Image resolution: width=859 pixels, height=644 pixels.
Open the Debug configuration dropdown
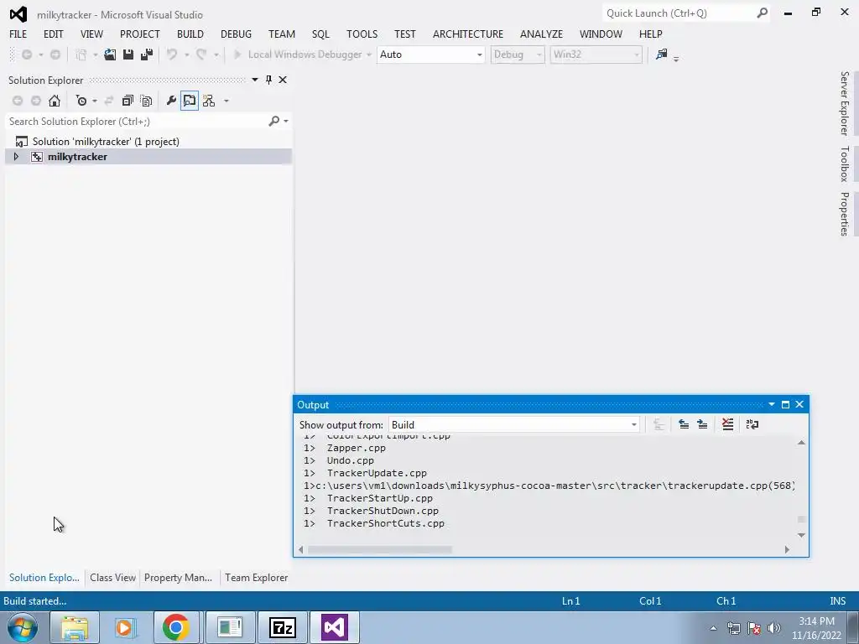(539, 55)
